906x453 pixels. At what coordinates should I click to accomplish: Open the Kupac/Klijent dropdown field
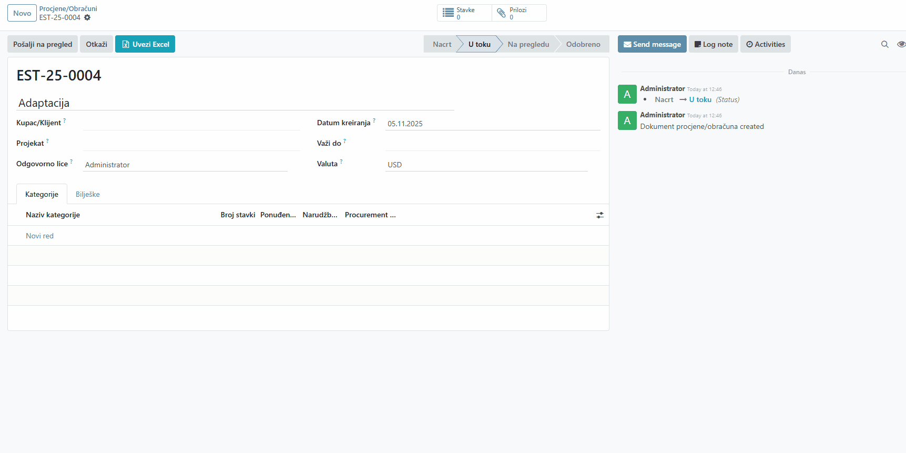point(191,123)
